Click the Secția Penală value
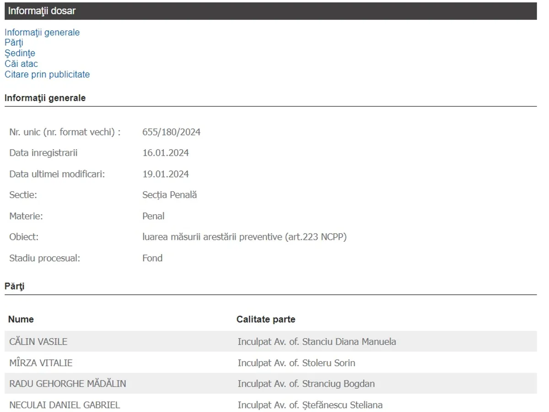 pos(169,195)
